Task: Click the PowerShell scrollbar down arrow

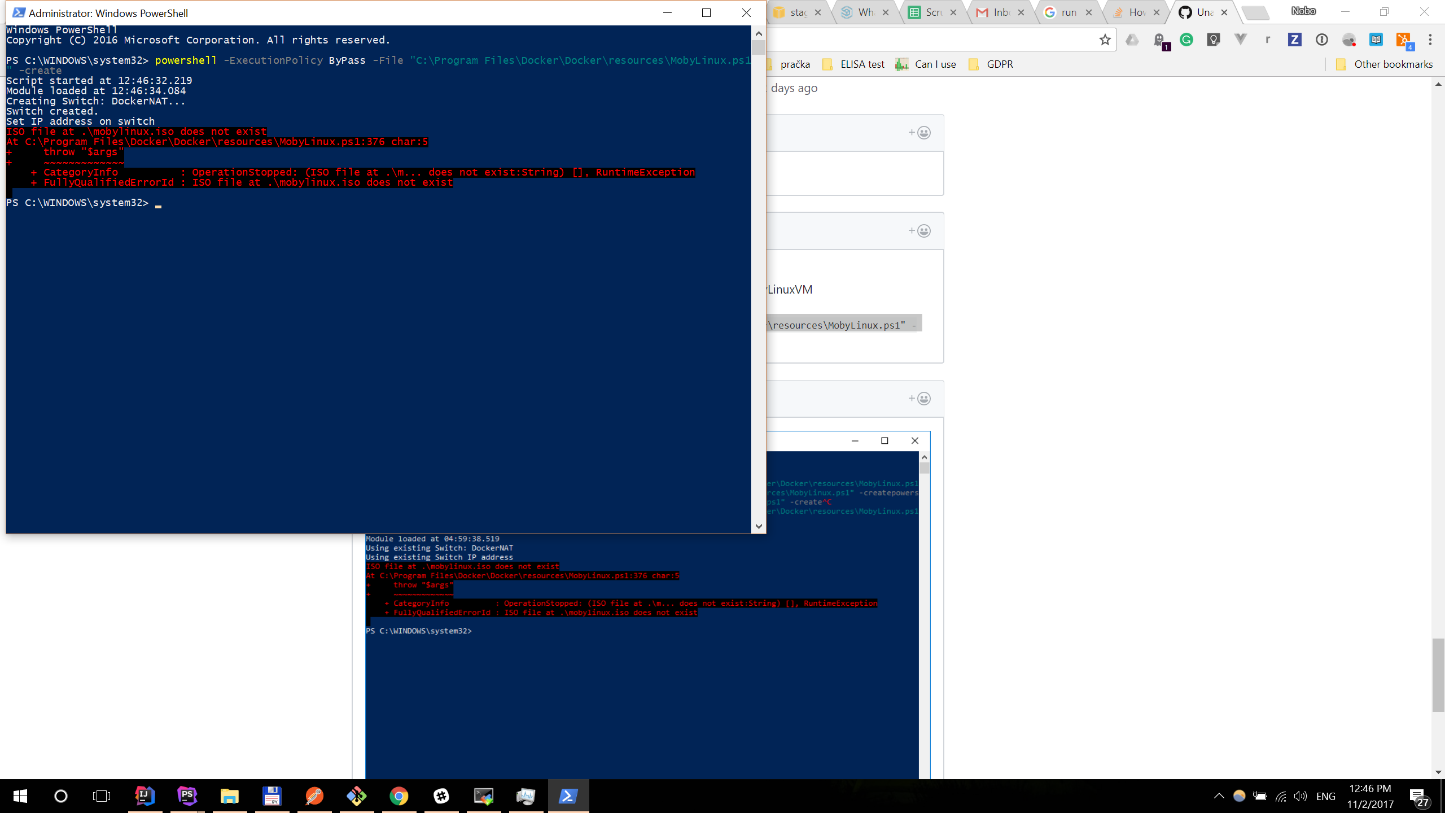Action: coord(759,526)
